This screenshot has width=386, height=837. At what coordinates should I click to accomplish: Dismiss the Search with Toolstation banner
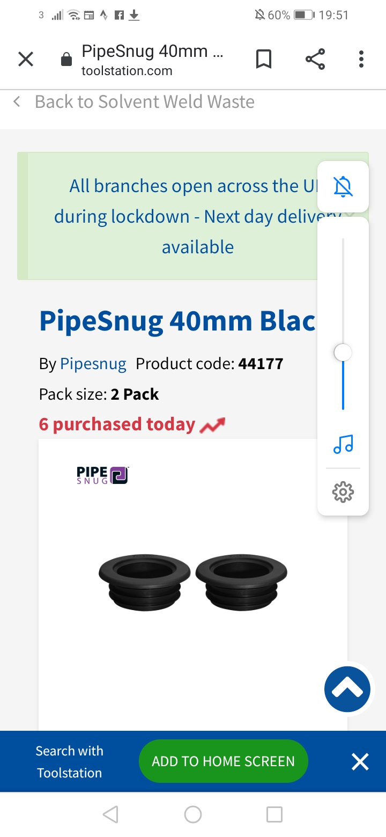click(x=360, y=761)
